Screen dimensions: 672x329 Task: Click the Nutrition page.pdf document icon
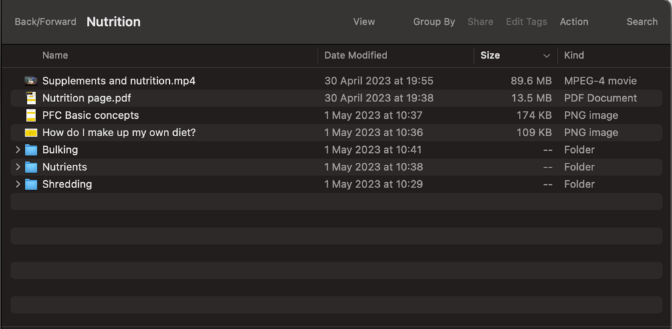pyautogui.click(x=31, y=98)
